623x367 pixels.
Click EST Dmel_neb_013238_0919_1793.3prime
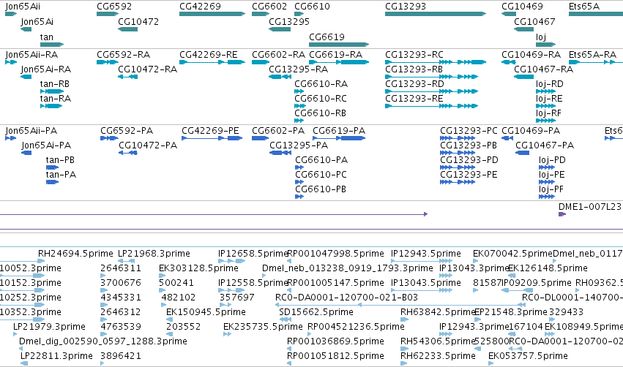[x=347, y=268]
